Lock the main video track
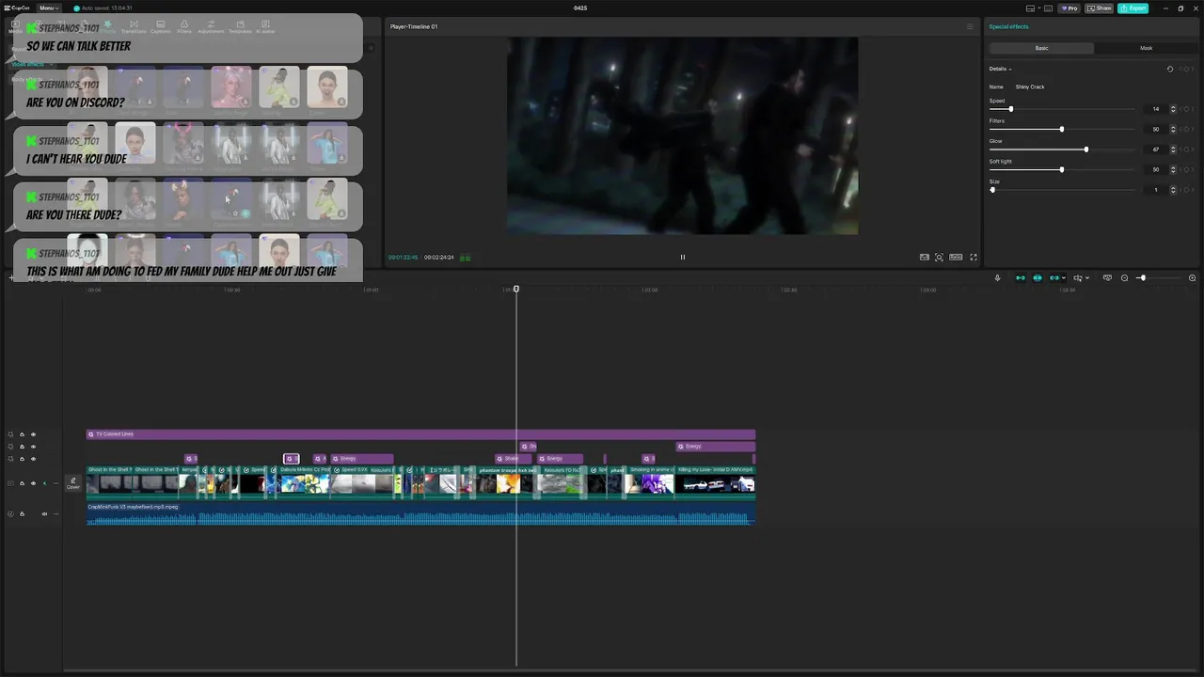 click(x=22, y=483)
